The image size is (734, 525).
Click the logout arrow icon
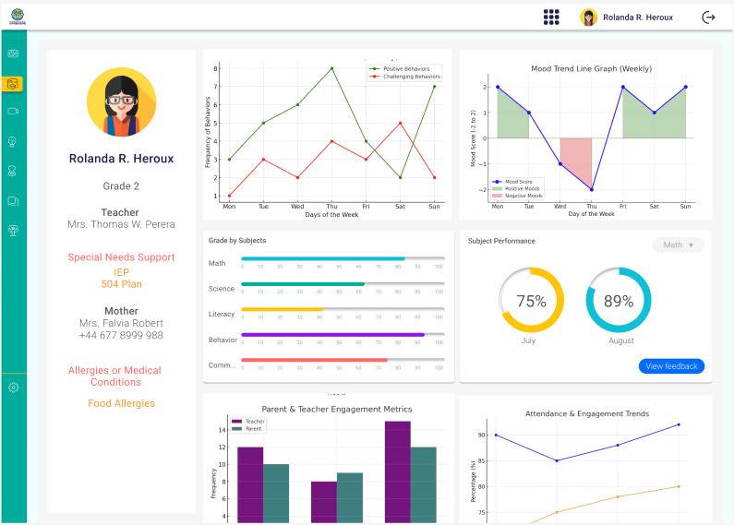(708, 17)
